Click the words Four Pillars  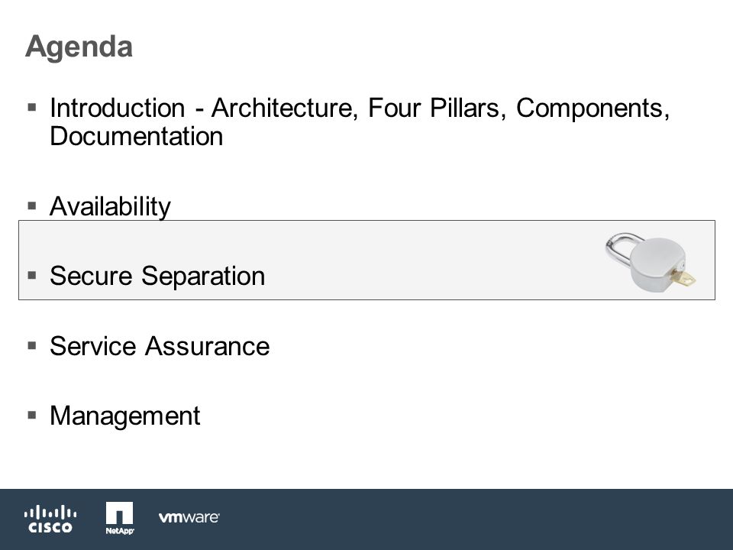[434, 108]
